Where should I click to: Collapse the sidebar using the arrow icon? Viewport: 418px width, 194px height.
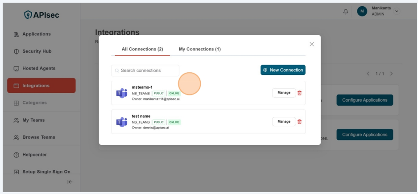pos(70,182)
